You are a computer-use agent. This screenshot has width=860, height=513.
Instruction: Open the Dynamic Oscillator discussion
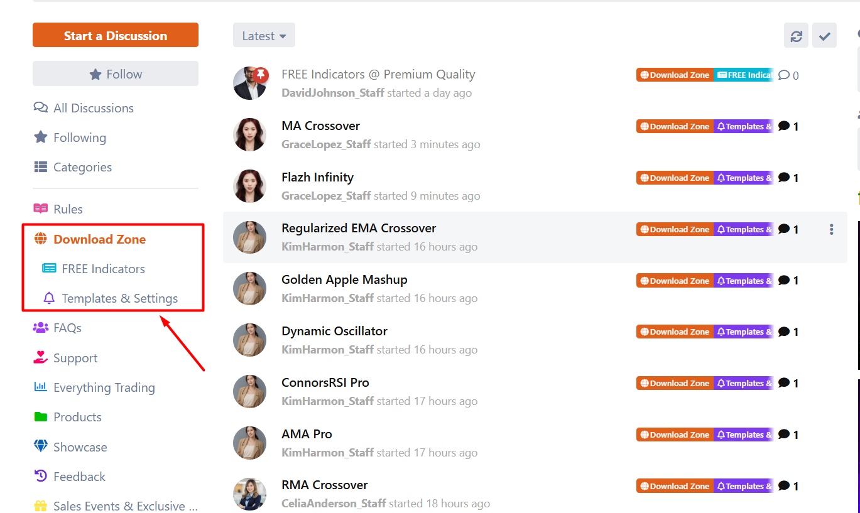pos(334,331)
